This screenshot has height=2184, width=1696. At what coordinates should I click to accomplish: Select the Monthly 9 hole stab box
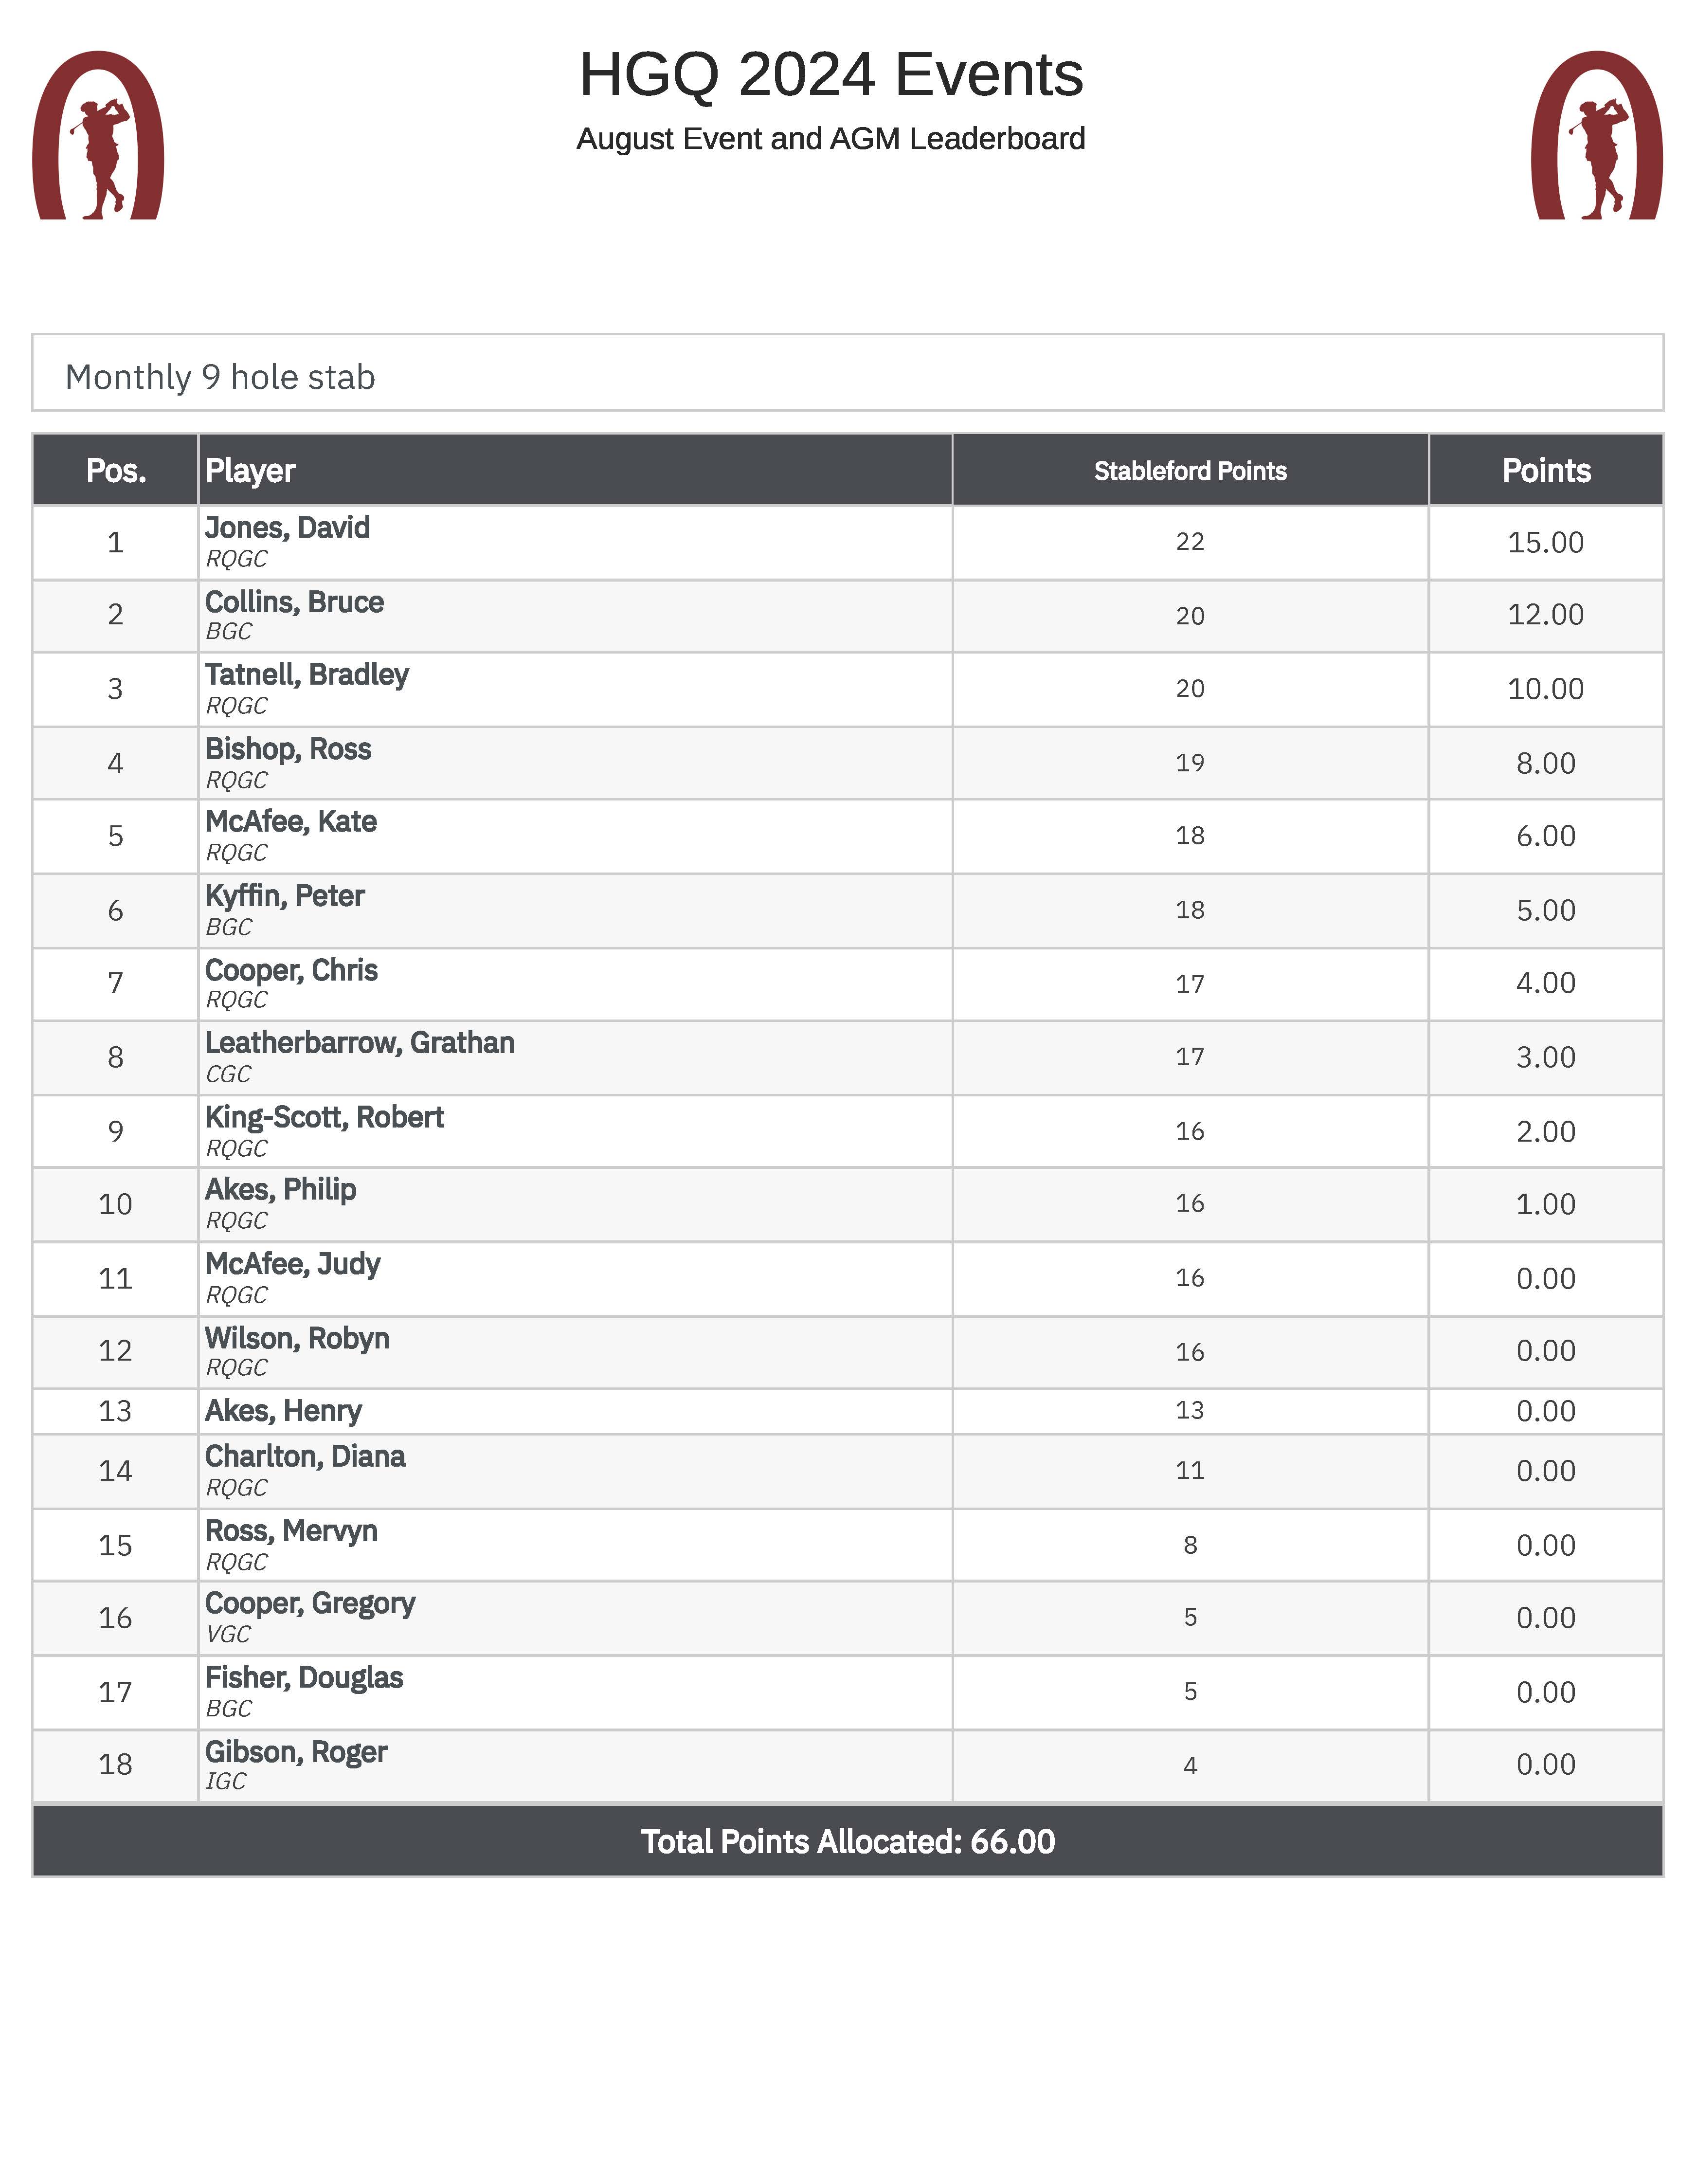(847, 373)
